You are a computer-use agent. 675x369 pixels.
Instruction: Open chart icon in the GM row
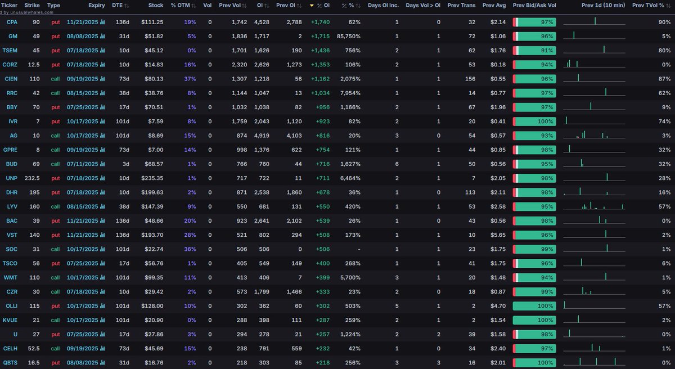tap(102, 35)
